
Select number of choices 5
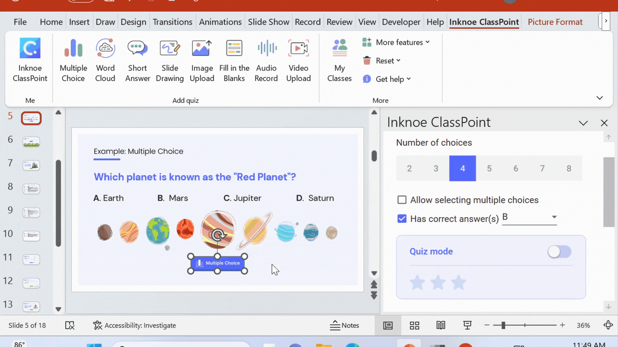489,168
